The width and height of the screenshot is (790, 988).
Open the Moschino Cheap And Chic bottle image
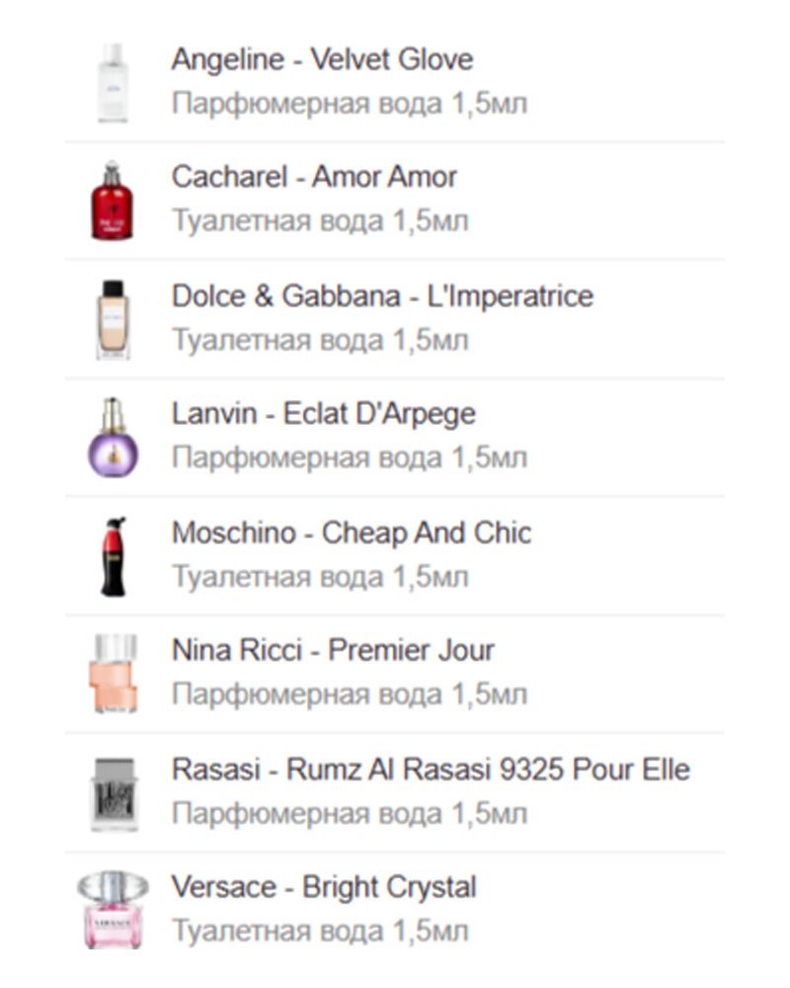click(114, 556)
